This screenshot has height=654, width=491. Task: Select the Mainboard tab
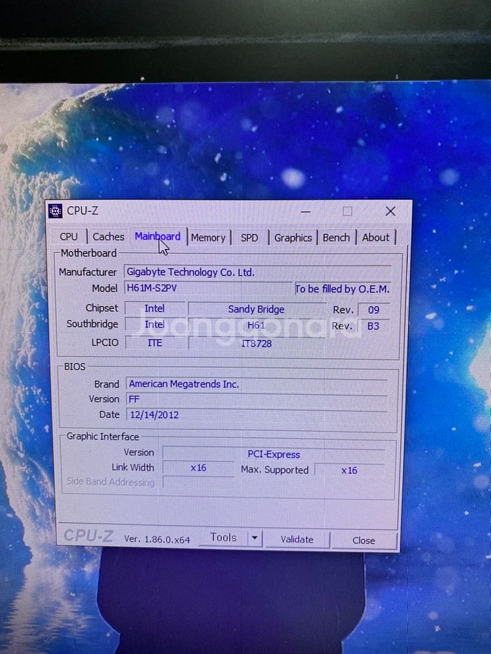point(157,236)
